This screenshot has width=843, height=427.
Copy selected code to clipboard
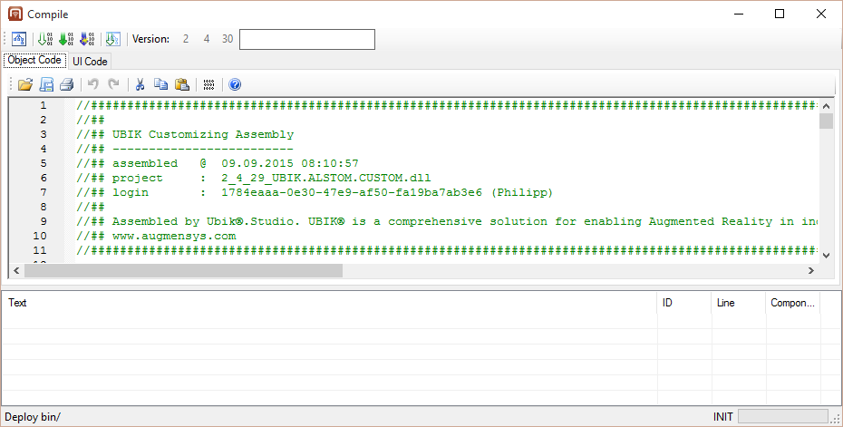160,84
